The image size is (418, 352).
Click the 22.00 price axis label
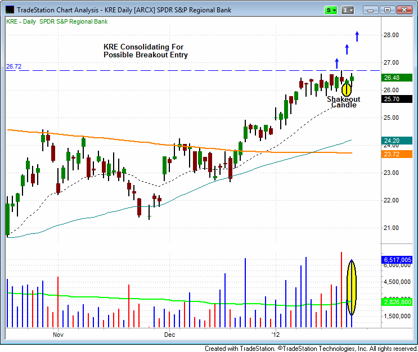pyautogui.click(x=391, y=200)
